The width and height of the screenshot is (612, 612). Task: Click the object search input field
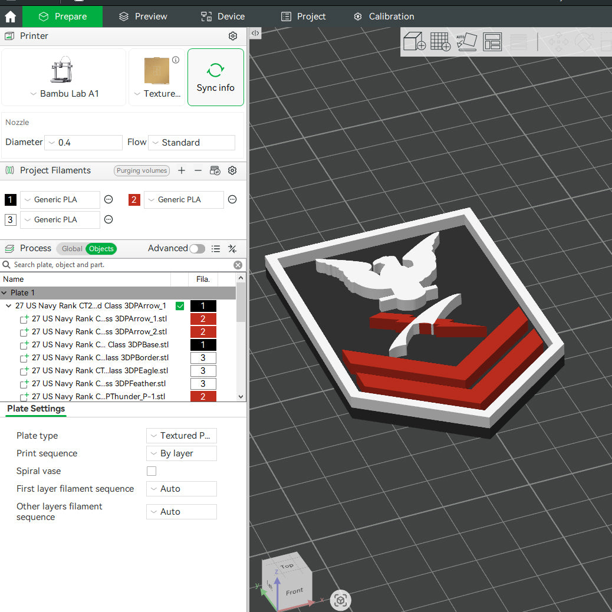(x=123, y=265)
